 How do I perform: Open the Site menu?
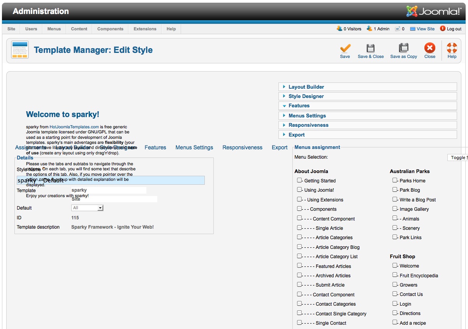[x=11, y=29]
